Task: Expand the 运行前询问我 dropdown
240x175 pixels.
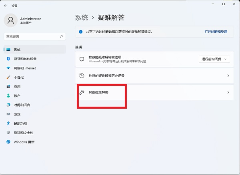Action: click(215, 59)
